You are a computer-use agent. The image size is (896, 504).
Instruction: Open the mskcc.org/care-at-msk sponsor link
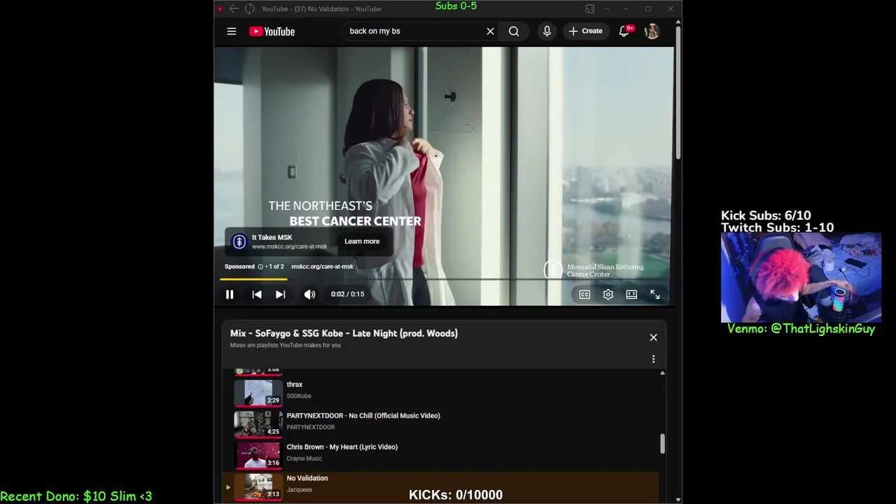pos(322,267)
